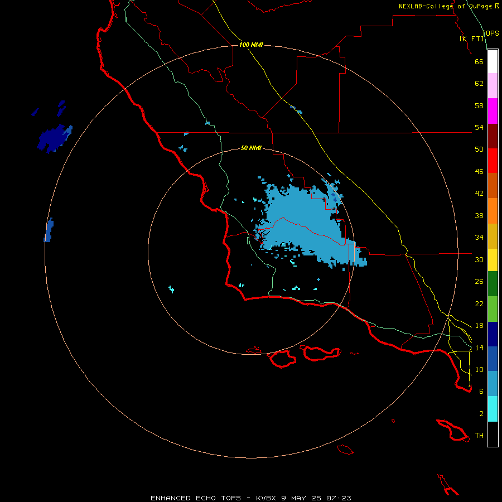
Task: Select the 14 legend value
Action: coord(479,347)
